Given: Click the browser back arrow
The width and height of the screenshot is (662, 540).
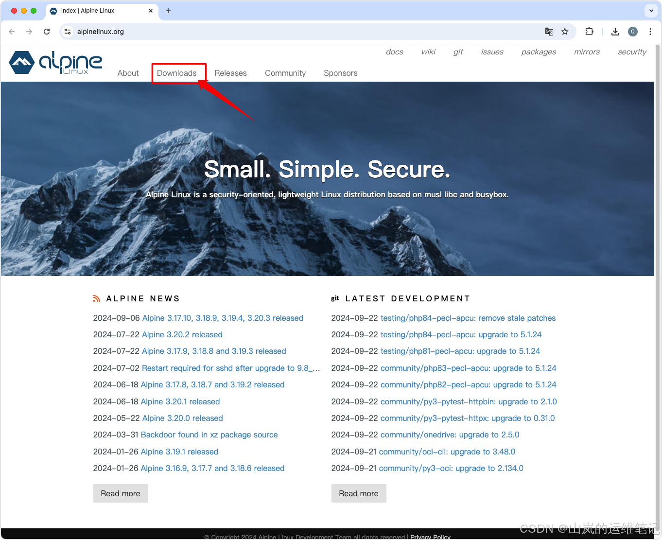Looking at the screenshot, I should (x=12, y=32).
